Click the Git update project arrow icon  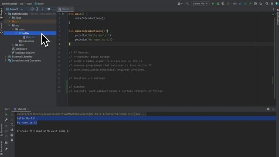click(x=240, y=3)
